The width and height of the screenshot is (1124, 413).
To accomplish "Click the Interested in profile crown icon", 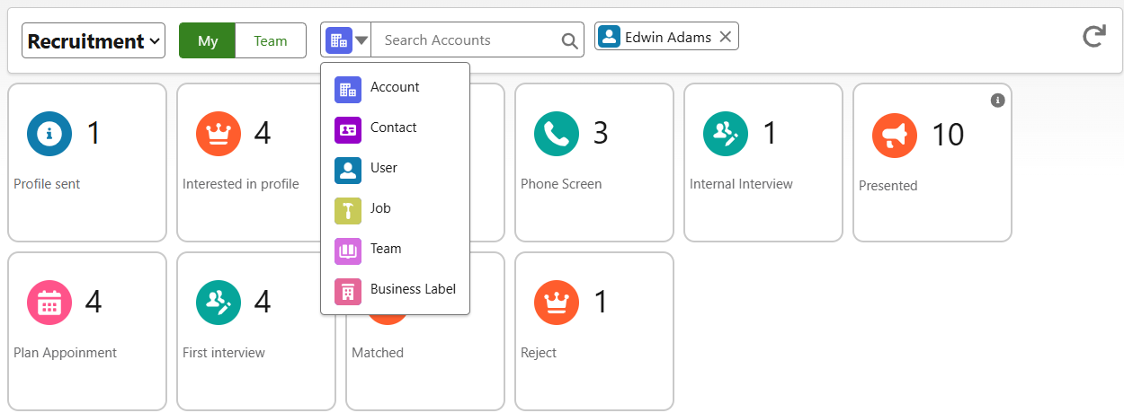I will click(x=219, y=134).
